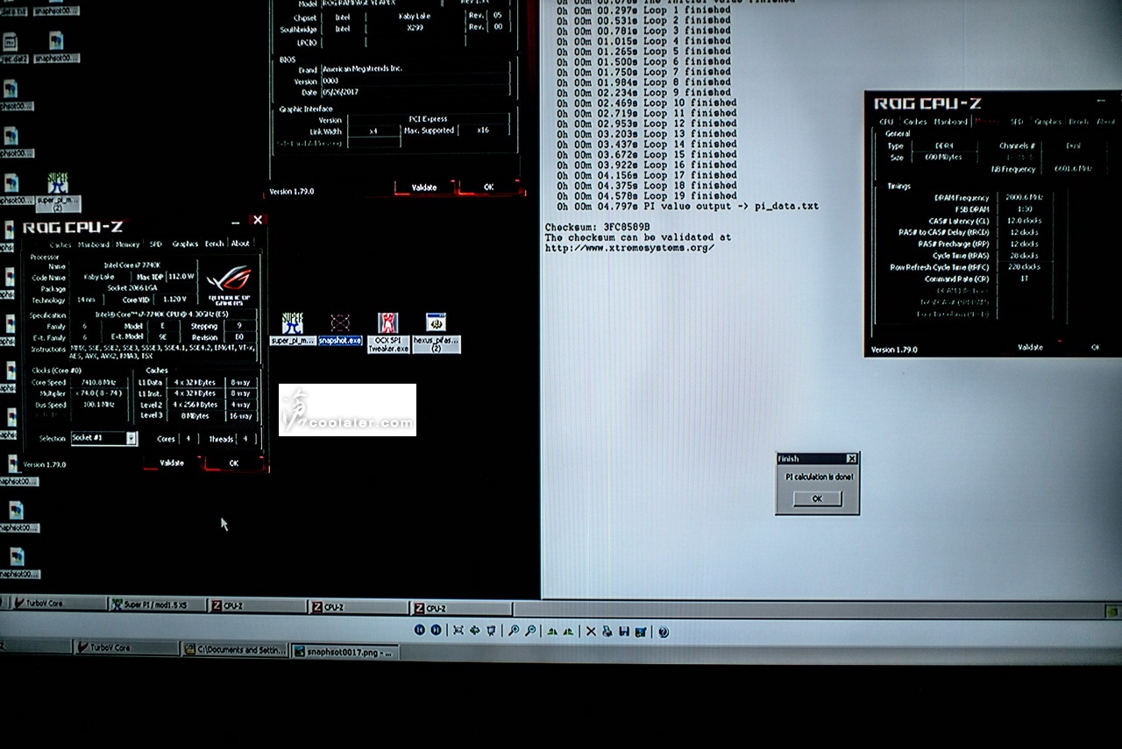Open help with the question mark icon
The image size is (1122, 749).
pyautogui.click(x=664, y=631)
